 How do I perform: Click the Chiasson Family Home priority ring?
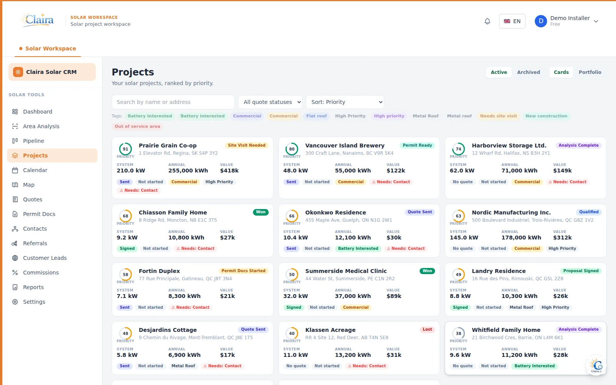(126, 216)
